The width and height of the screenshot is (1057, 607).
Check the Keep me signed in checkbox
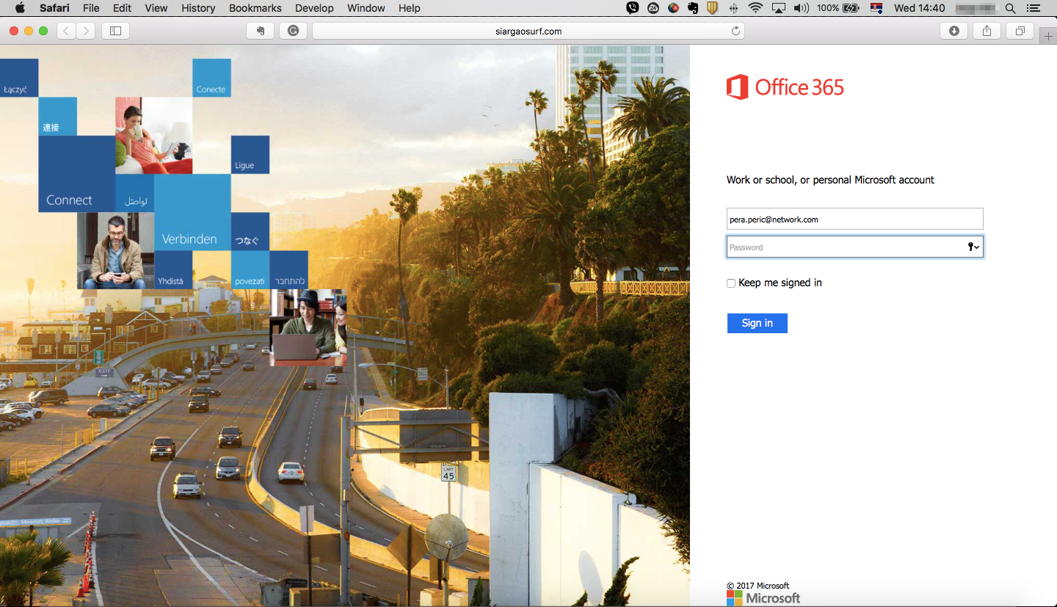pos(730,283)
